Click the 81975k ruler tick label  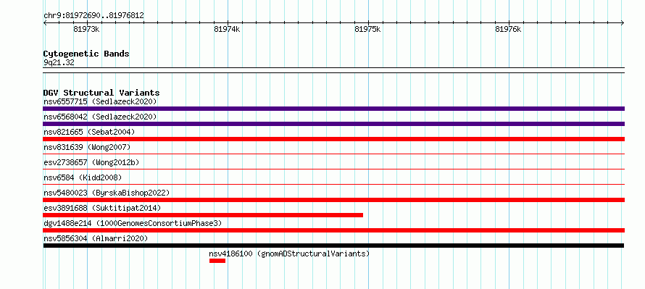[367, 29]
